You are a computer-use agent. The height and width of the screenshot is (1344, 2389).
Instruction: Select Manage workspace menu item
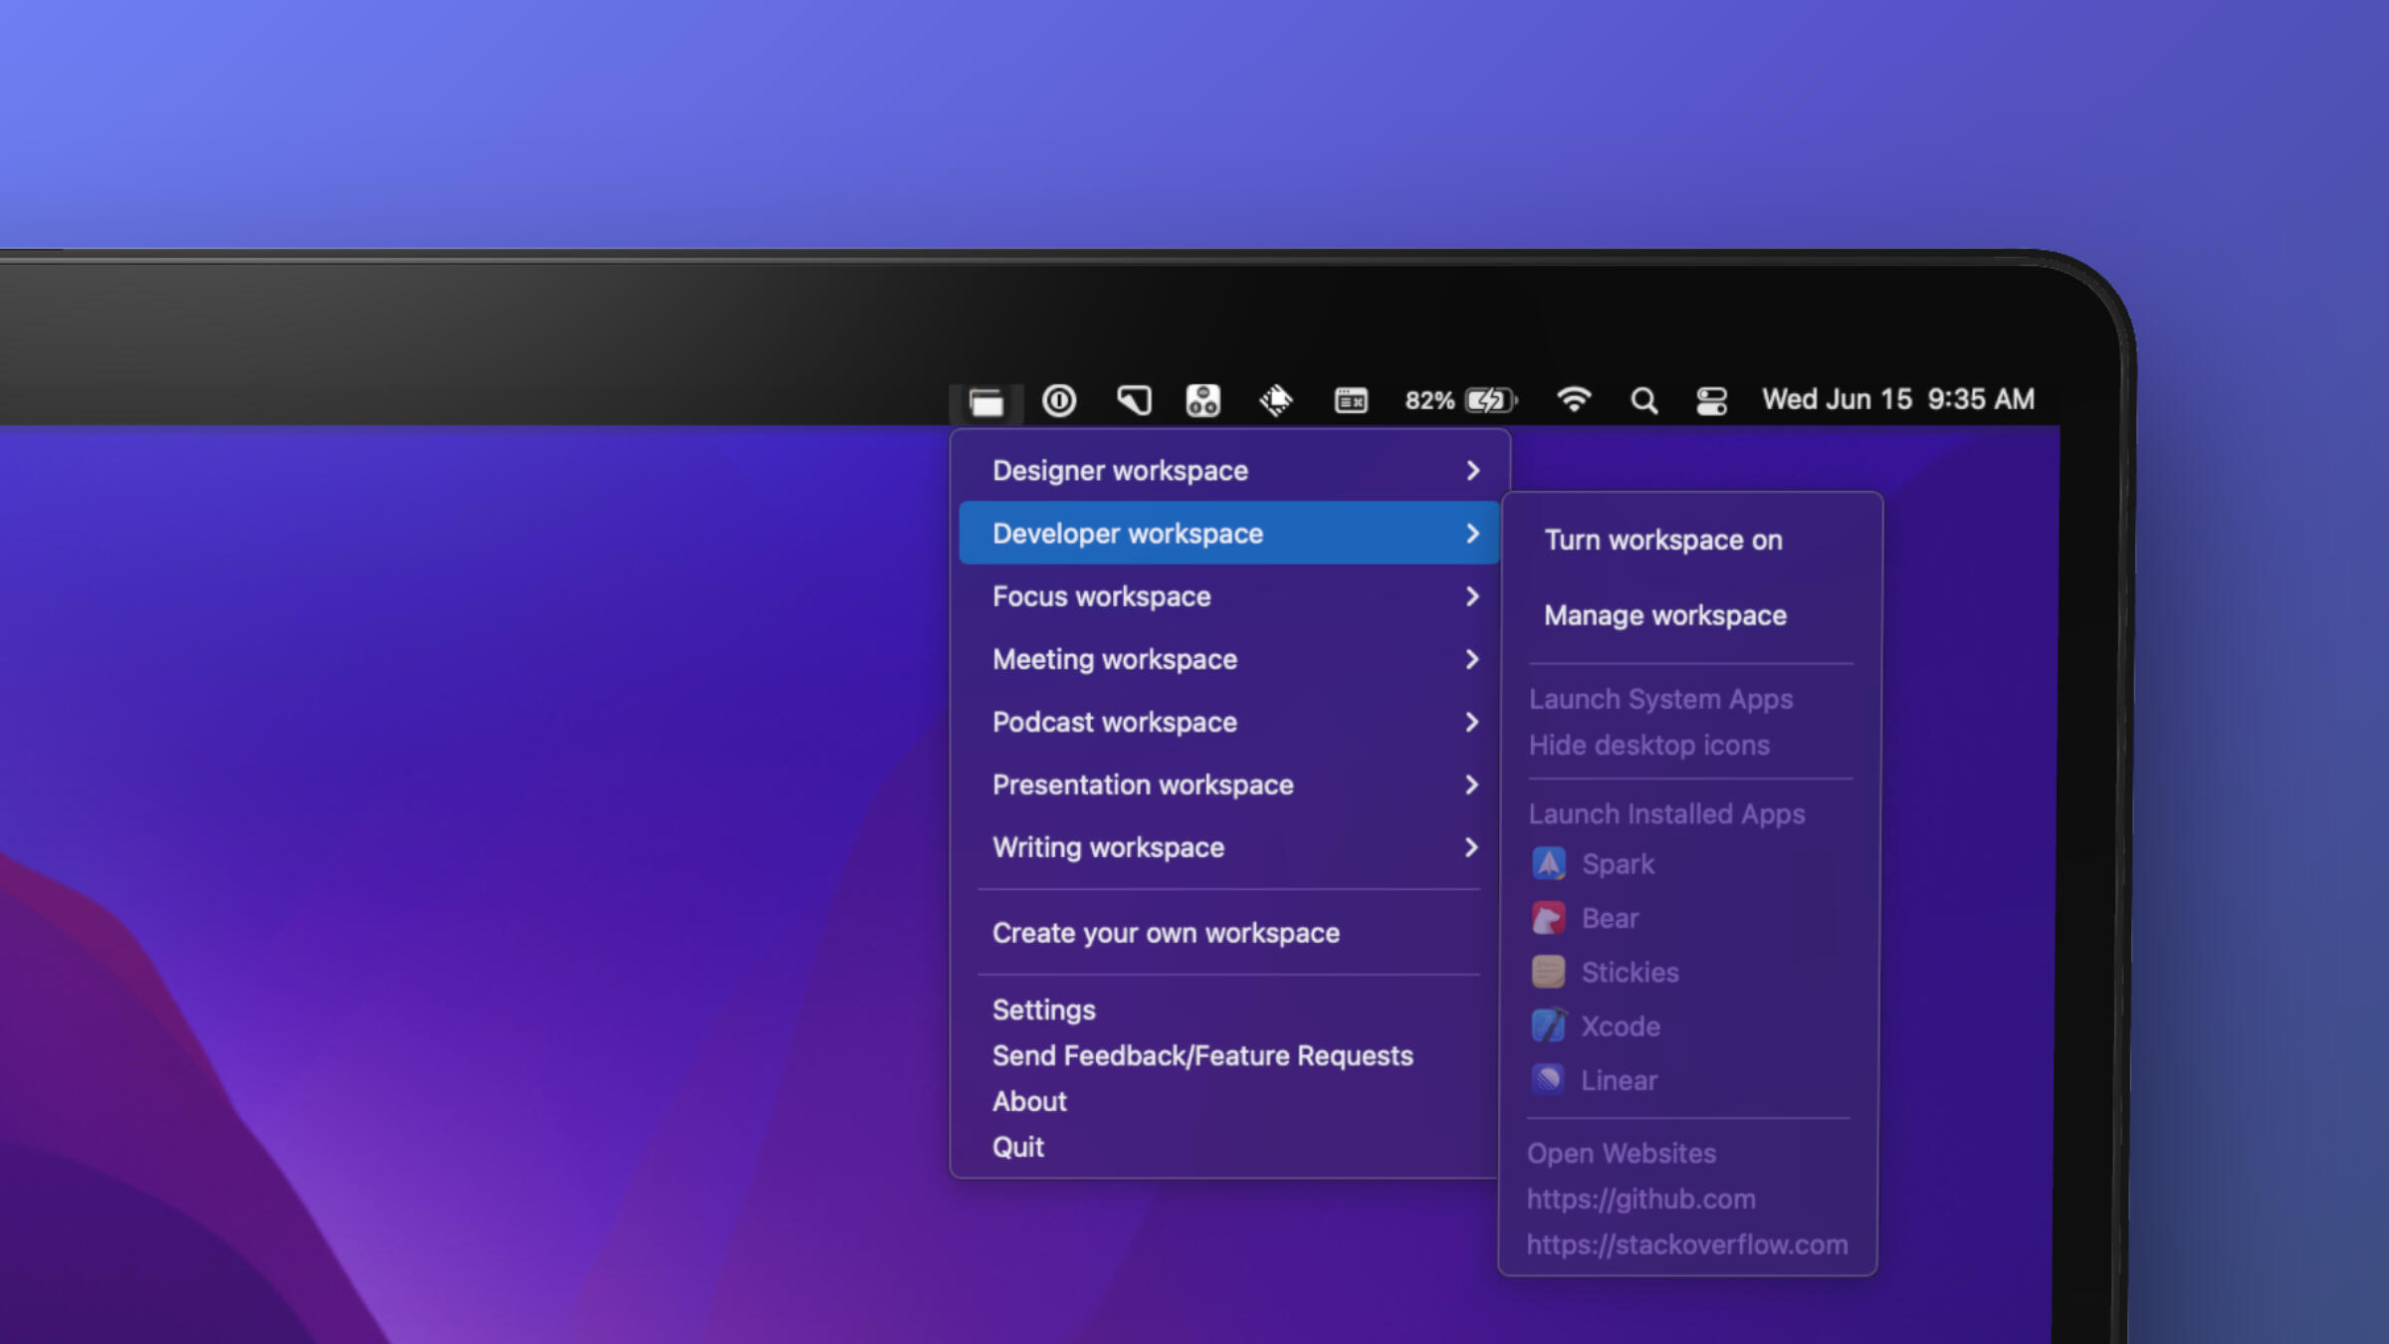[x=1664, y=615]
